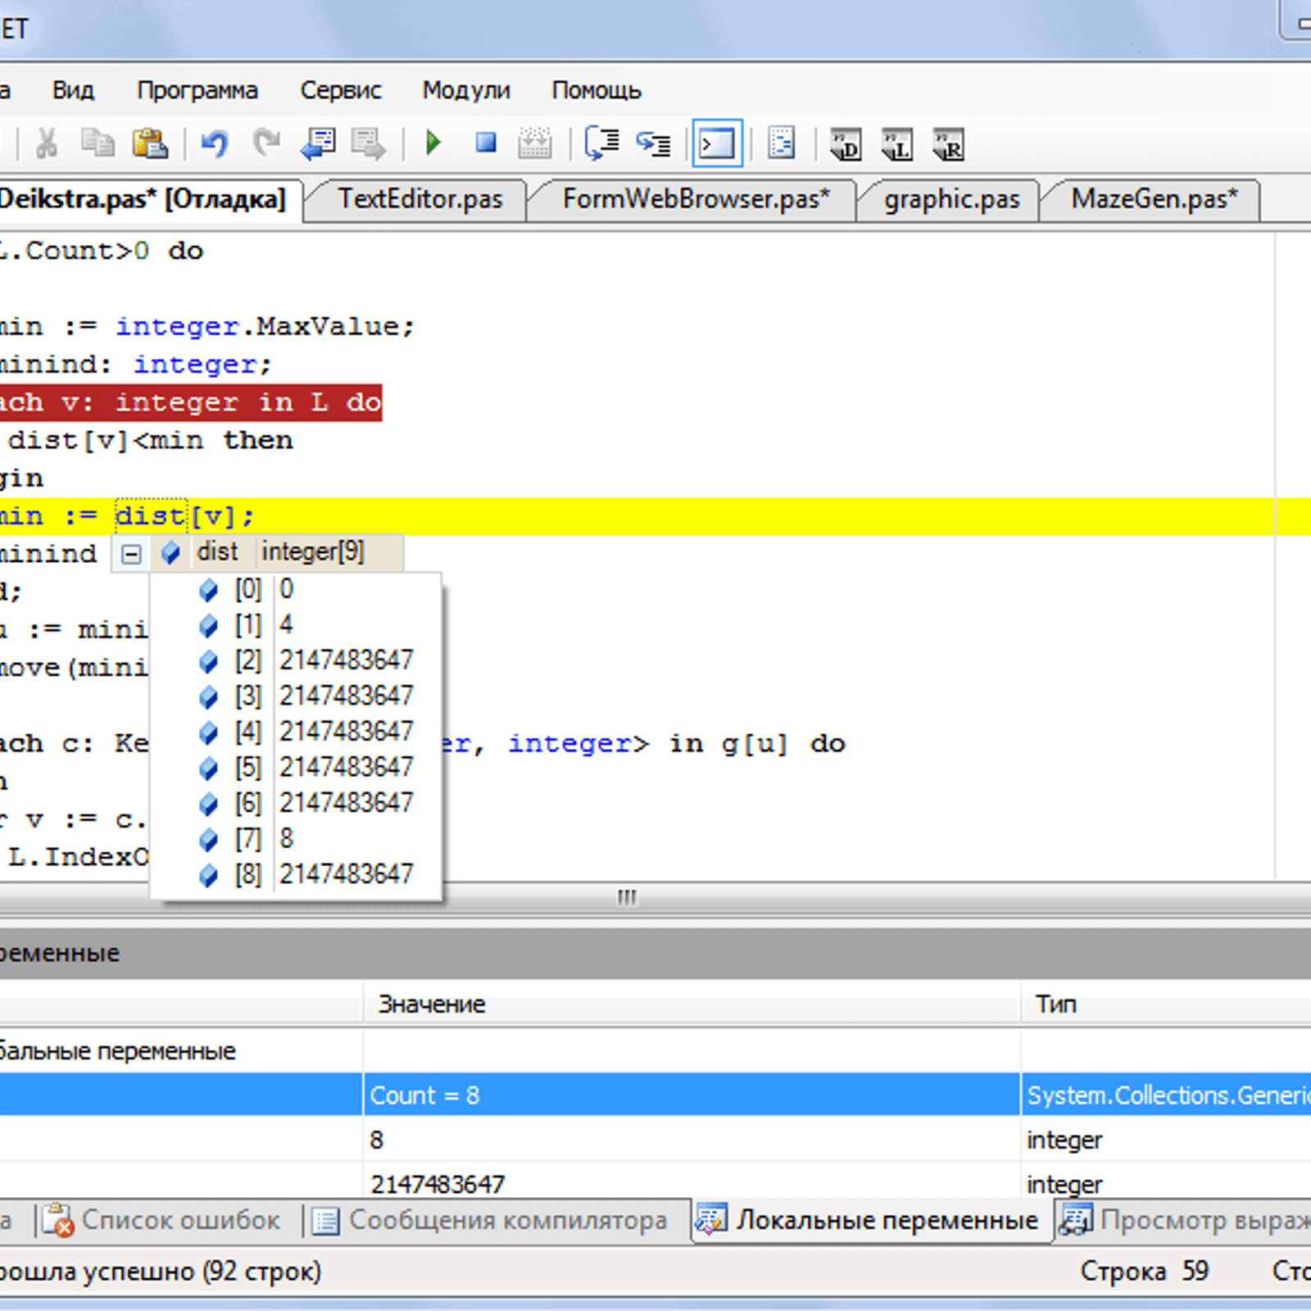The width and height of the screenshot is (1311, 1311).
Task: Switch to the FormWebBrowser.pas tab
Action: pyautogui.click(x=696, y=199)
